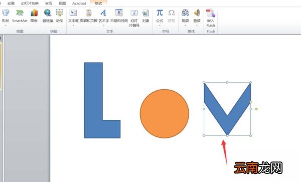The width and height of the screenshot is (301, 182).
Task: Switch to the 审阅 review tab
Action: (x=49, y=4)
